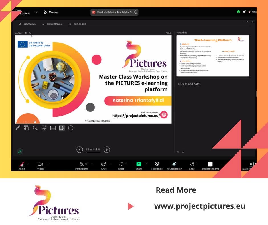
Task: Toggle the camera icon in presenter view
Action: pos(62,128)
